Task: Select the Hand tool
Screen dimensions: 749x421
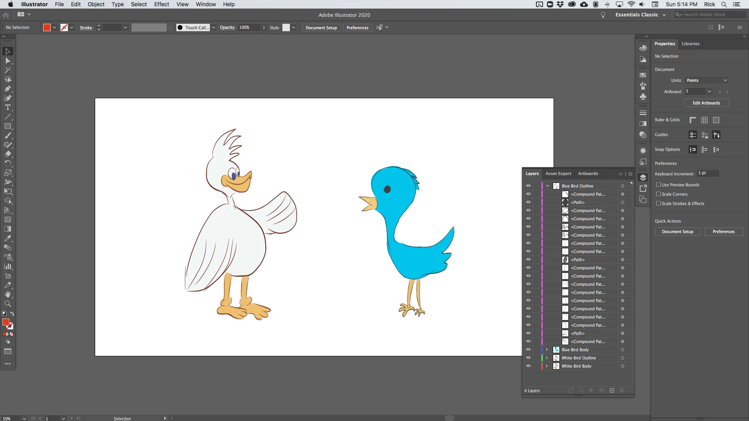Action: [7, 294]
